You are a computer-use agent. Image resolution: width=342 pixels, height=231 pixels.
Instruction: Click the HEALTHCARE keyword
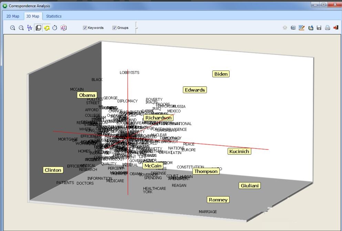point(154,188)
